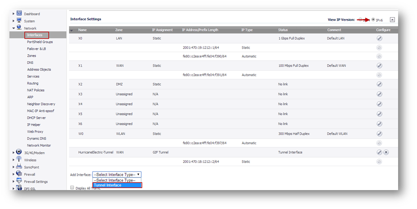Select the IPv4 radio button
Image resolution: width=417 pixels, height=209 pixels.
click(x=360, y=20)
